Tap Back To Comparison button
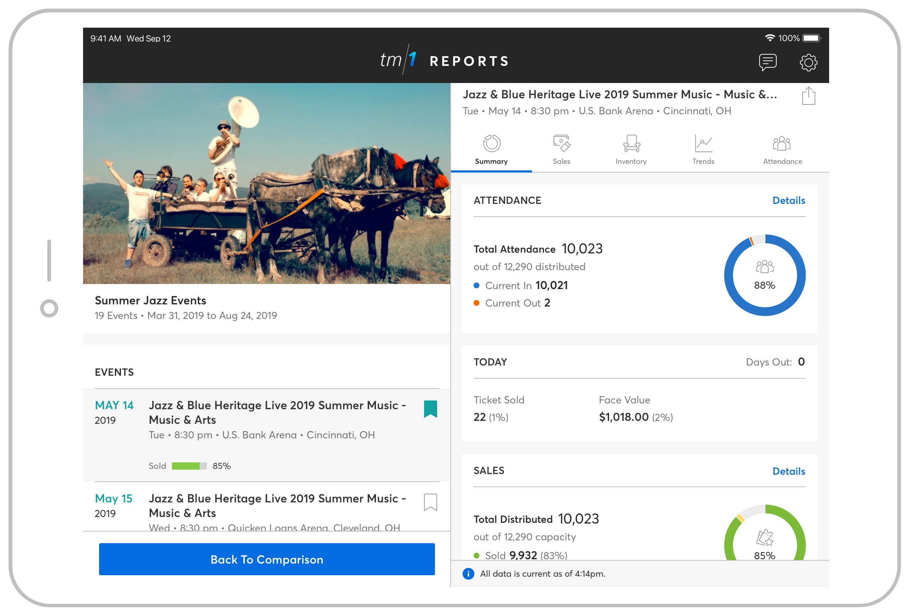 267,559
